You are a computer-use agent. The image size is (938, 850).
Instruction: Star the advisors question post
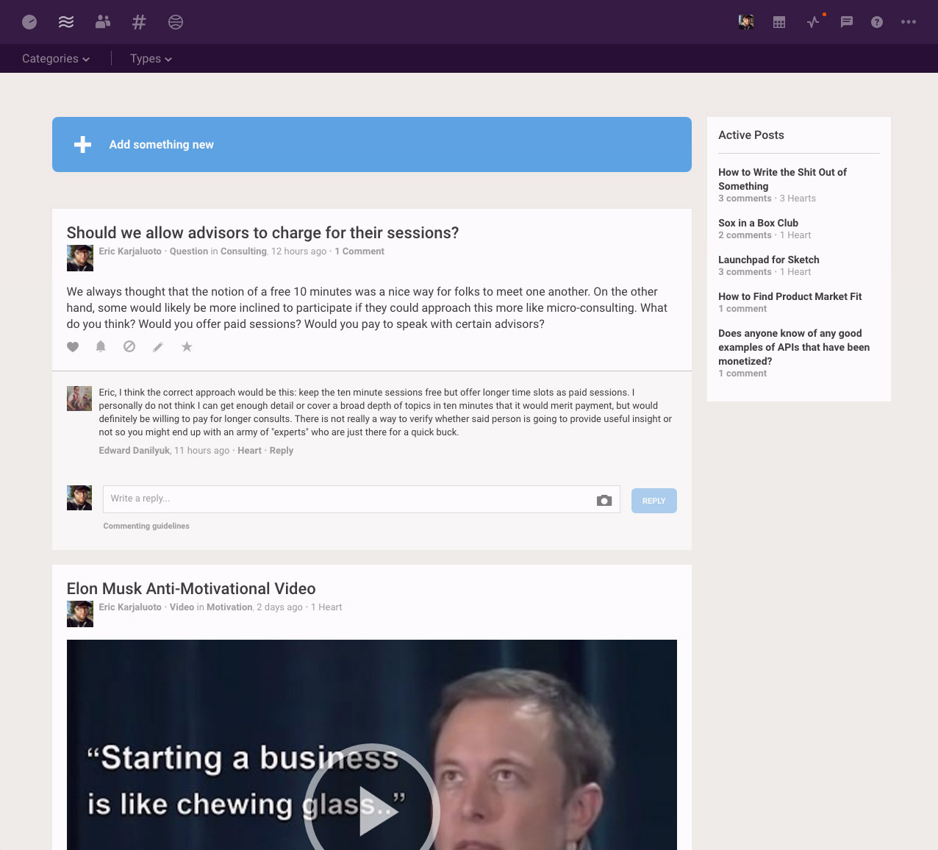pos(187,346)
